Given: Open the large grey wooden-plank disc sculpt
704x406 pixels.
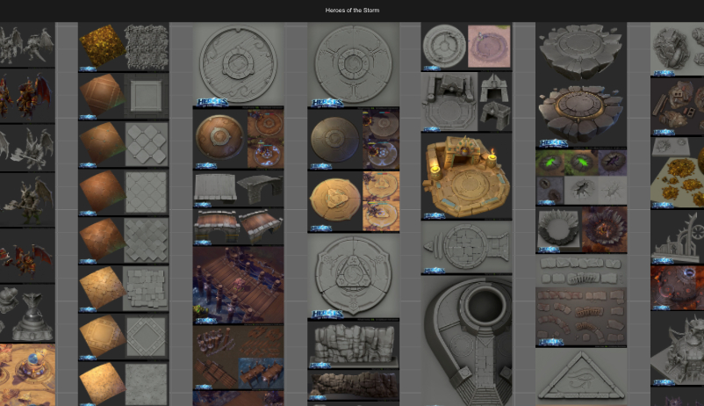Looking at the screenshot, I should (239, 65).
